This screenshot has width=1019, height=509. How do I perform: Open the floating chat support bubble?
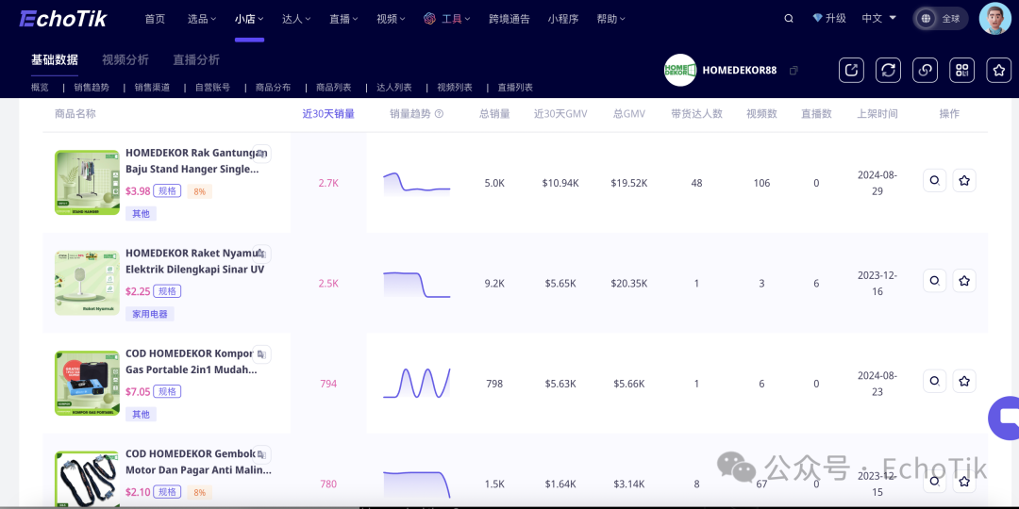coord(1005,419)
